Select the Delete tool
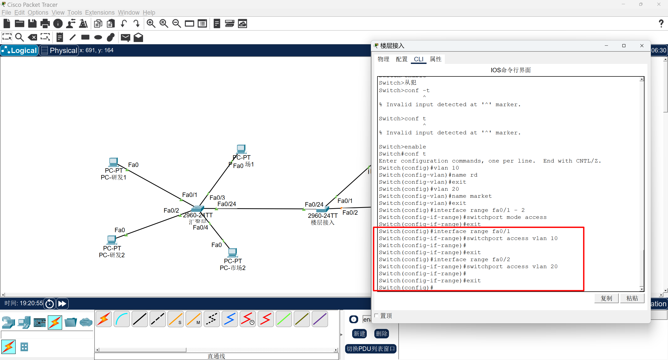Image resolution: width=668 pixels, height=360 pixels. (x=32, y=37)
